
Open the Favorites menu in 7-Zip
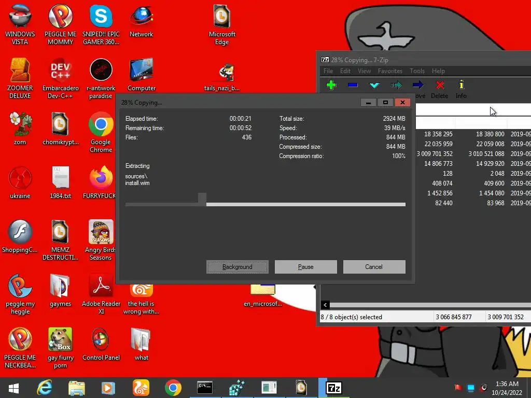[390, 71]
